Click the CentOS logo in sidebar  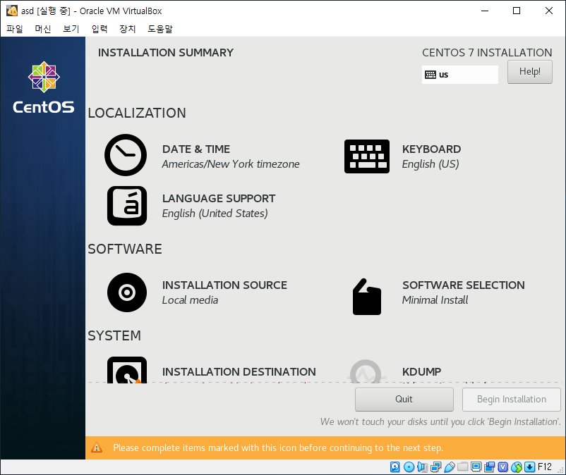coord(44,87)
